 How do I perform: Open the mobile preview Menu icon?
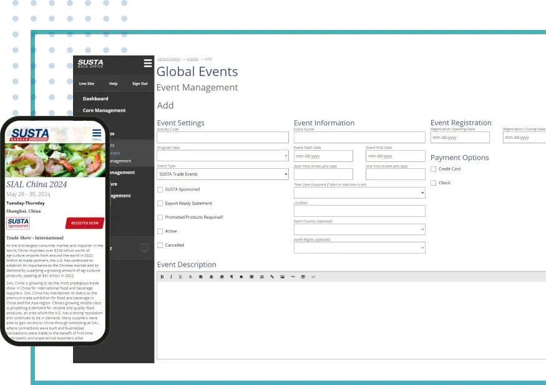[97, 134]
